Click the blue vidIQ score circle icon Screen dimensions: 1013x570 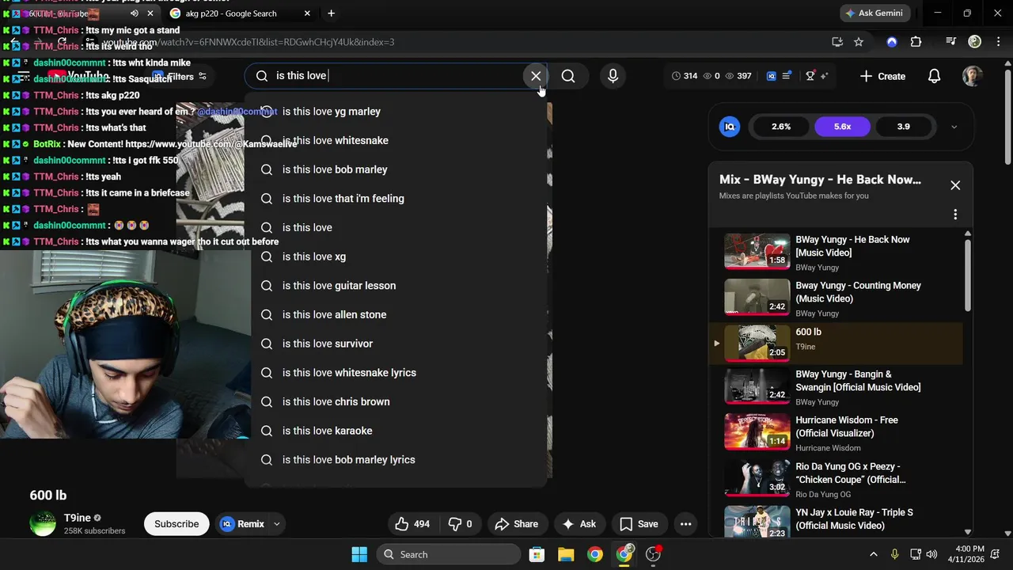click(x=730, y=127)
